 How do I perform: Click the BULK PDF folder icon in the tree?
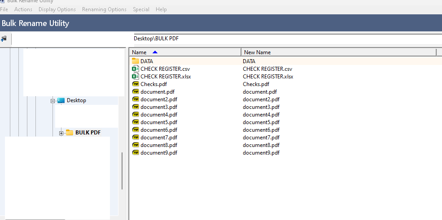coord(70,133)
